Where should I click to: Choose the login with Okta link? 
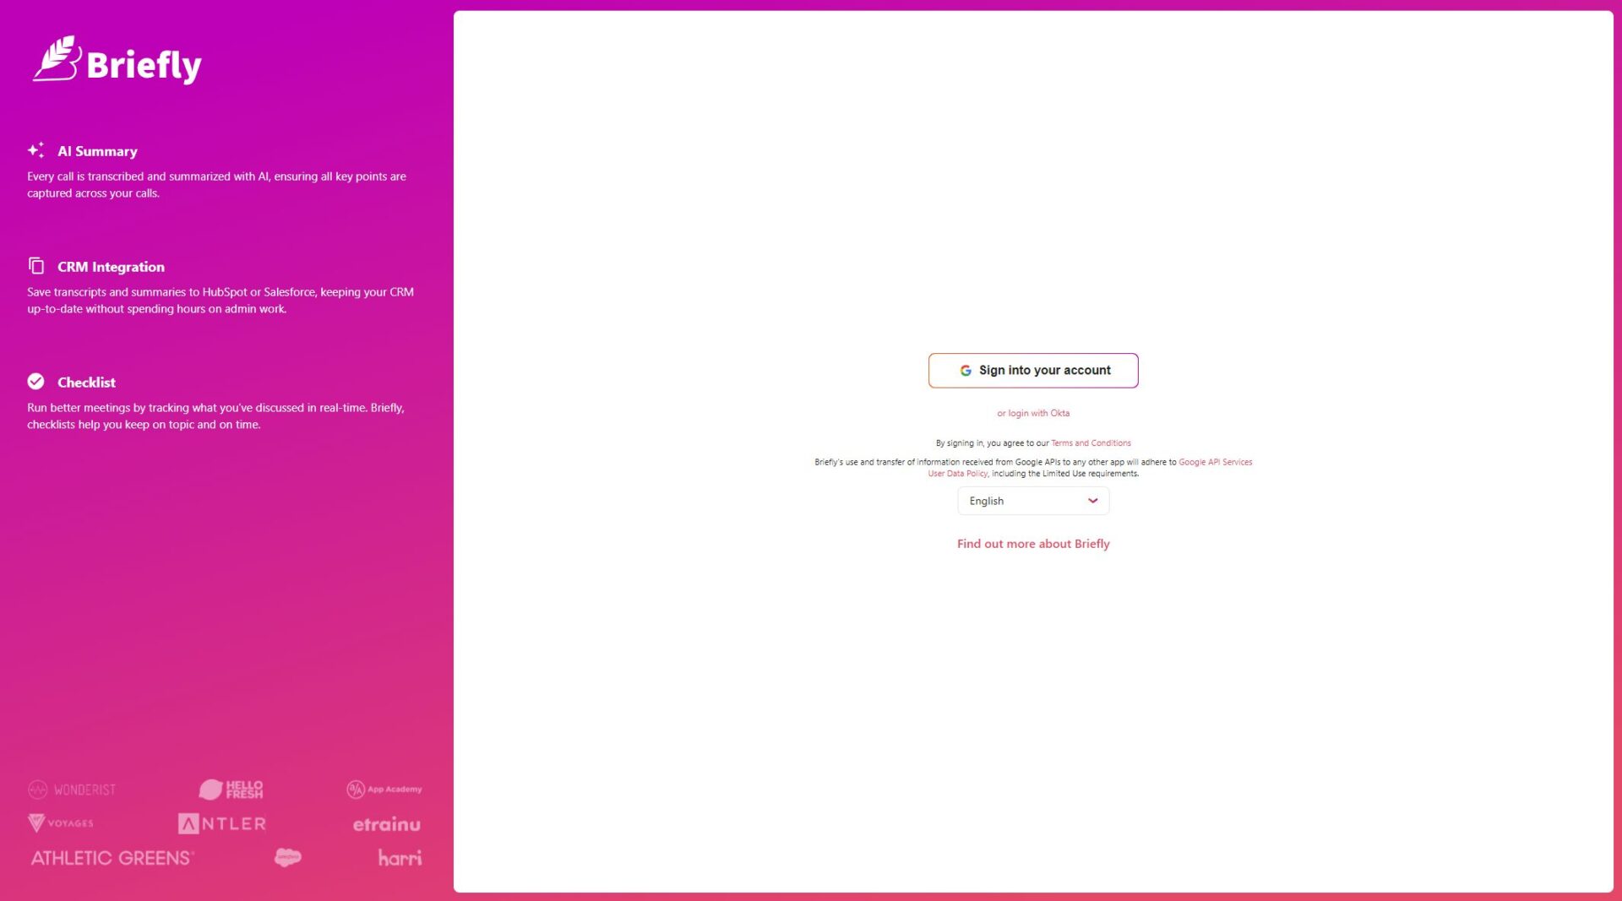1032,413
